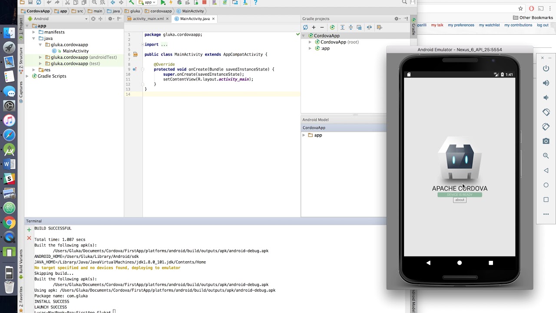This screenshot has width=556, height=313.
Task: Click emulator Android back nav button
Action: (428, 263)
